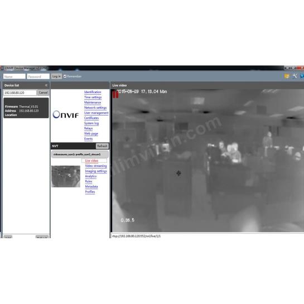This screenshot has height=304, width=304.
Task: Click the 192.168.80.120 address search field
Action: [x=20, y=93]
